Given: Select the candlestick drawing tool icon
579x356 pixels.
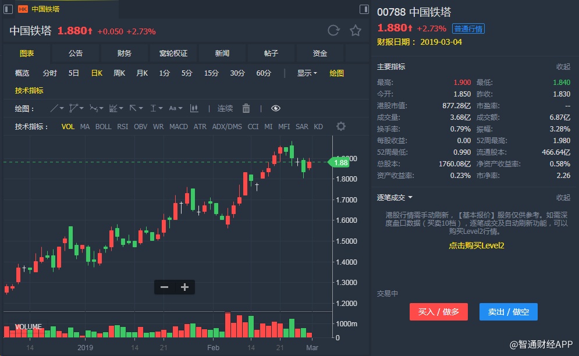Looking at the screenshot, I should pos(194,108).
